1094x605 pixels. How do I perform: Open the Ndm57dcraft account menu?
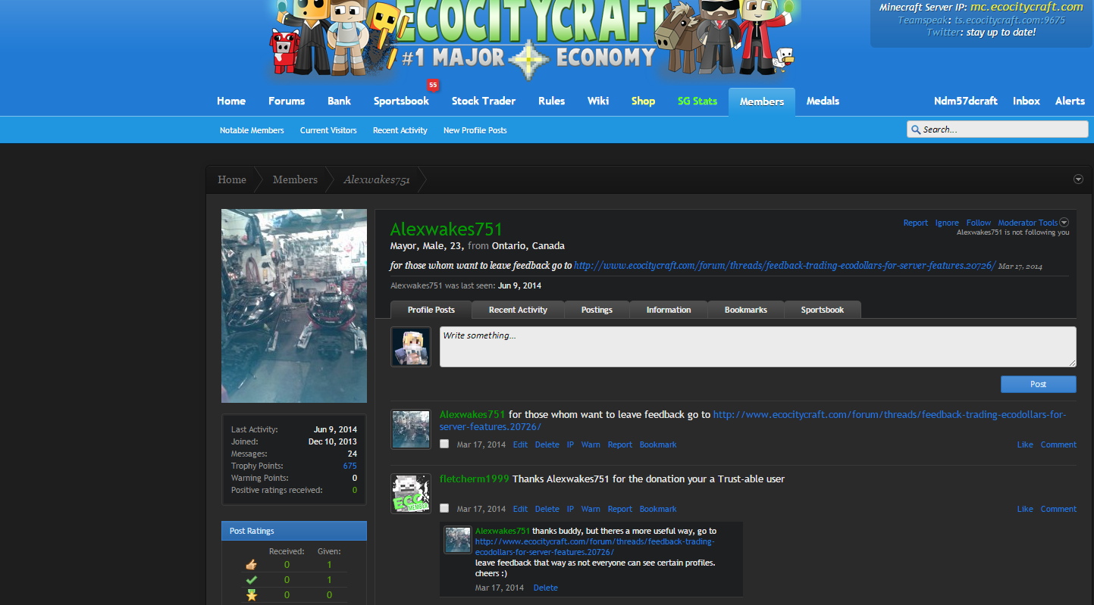[966, 101]
